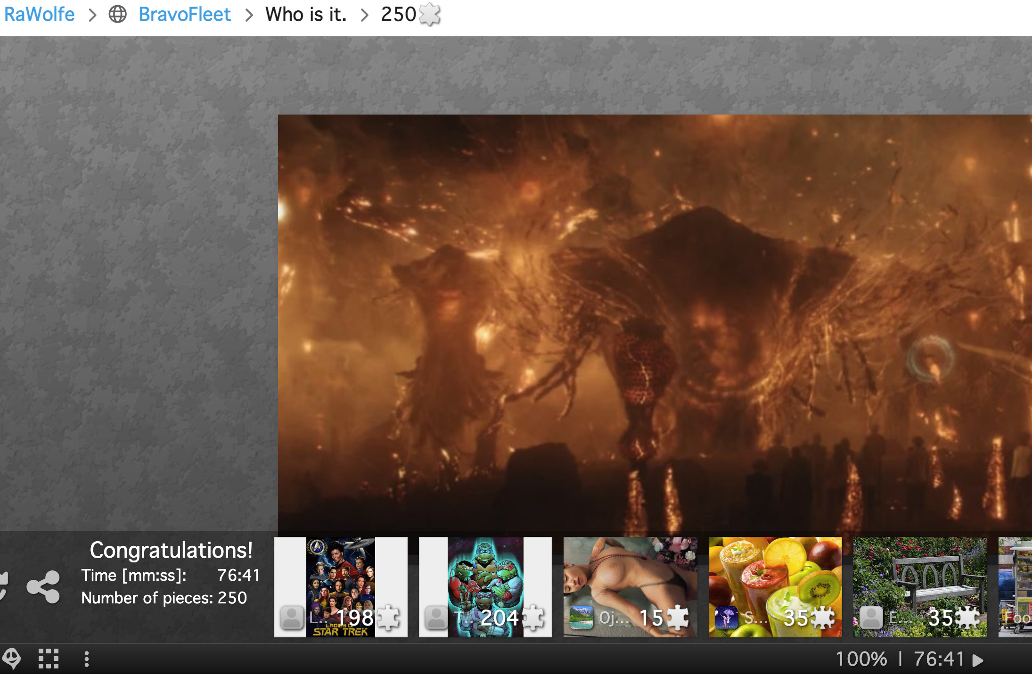The width and height of the screenshot is (1032, 676).
Task: Click the puzzle piece icon next to 198
Action: coord(389,618)
